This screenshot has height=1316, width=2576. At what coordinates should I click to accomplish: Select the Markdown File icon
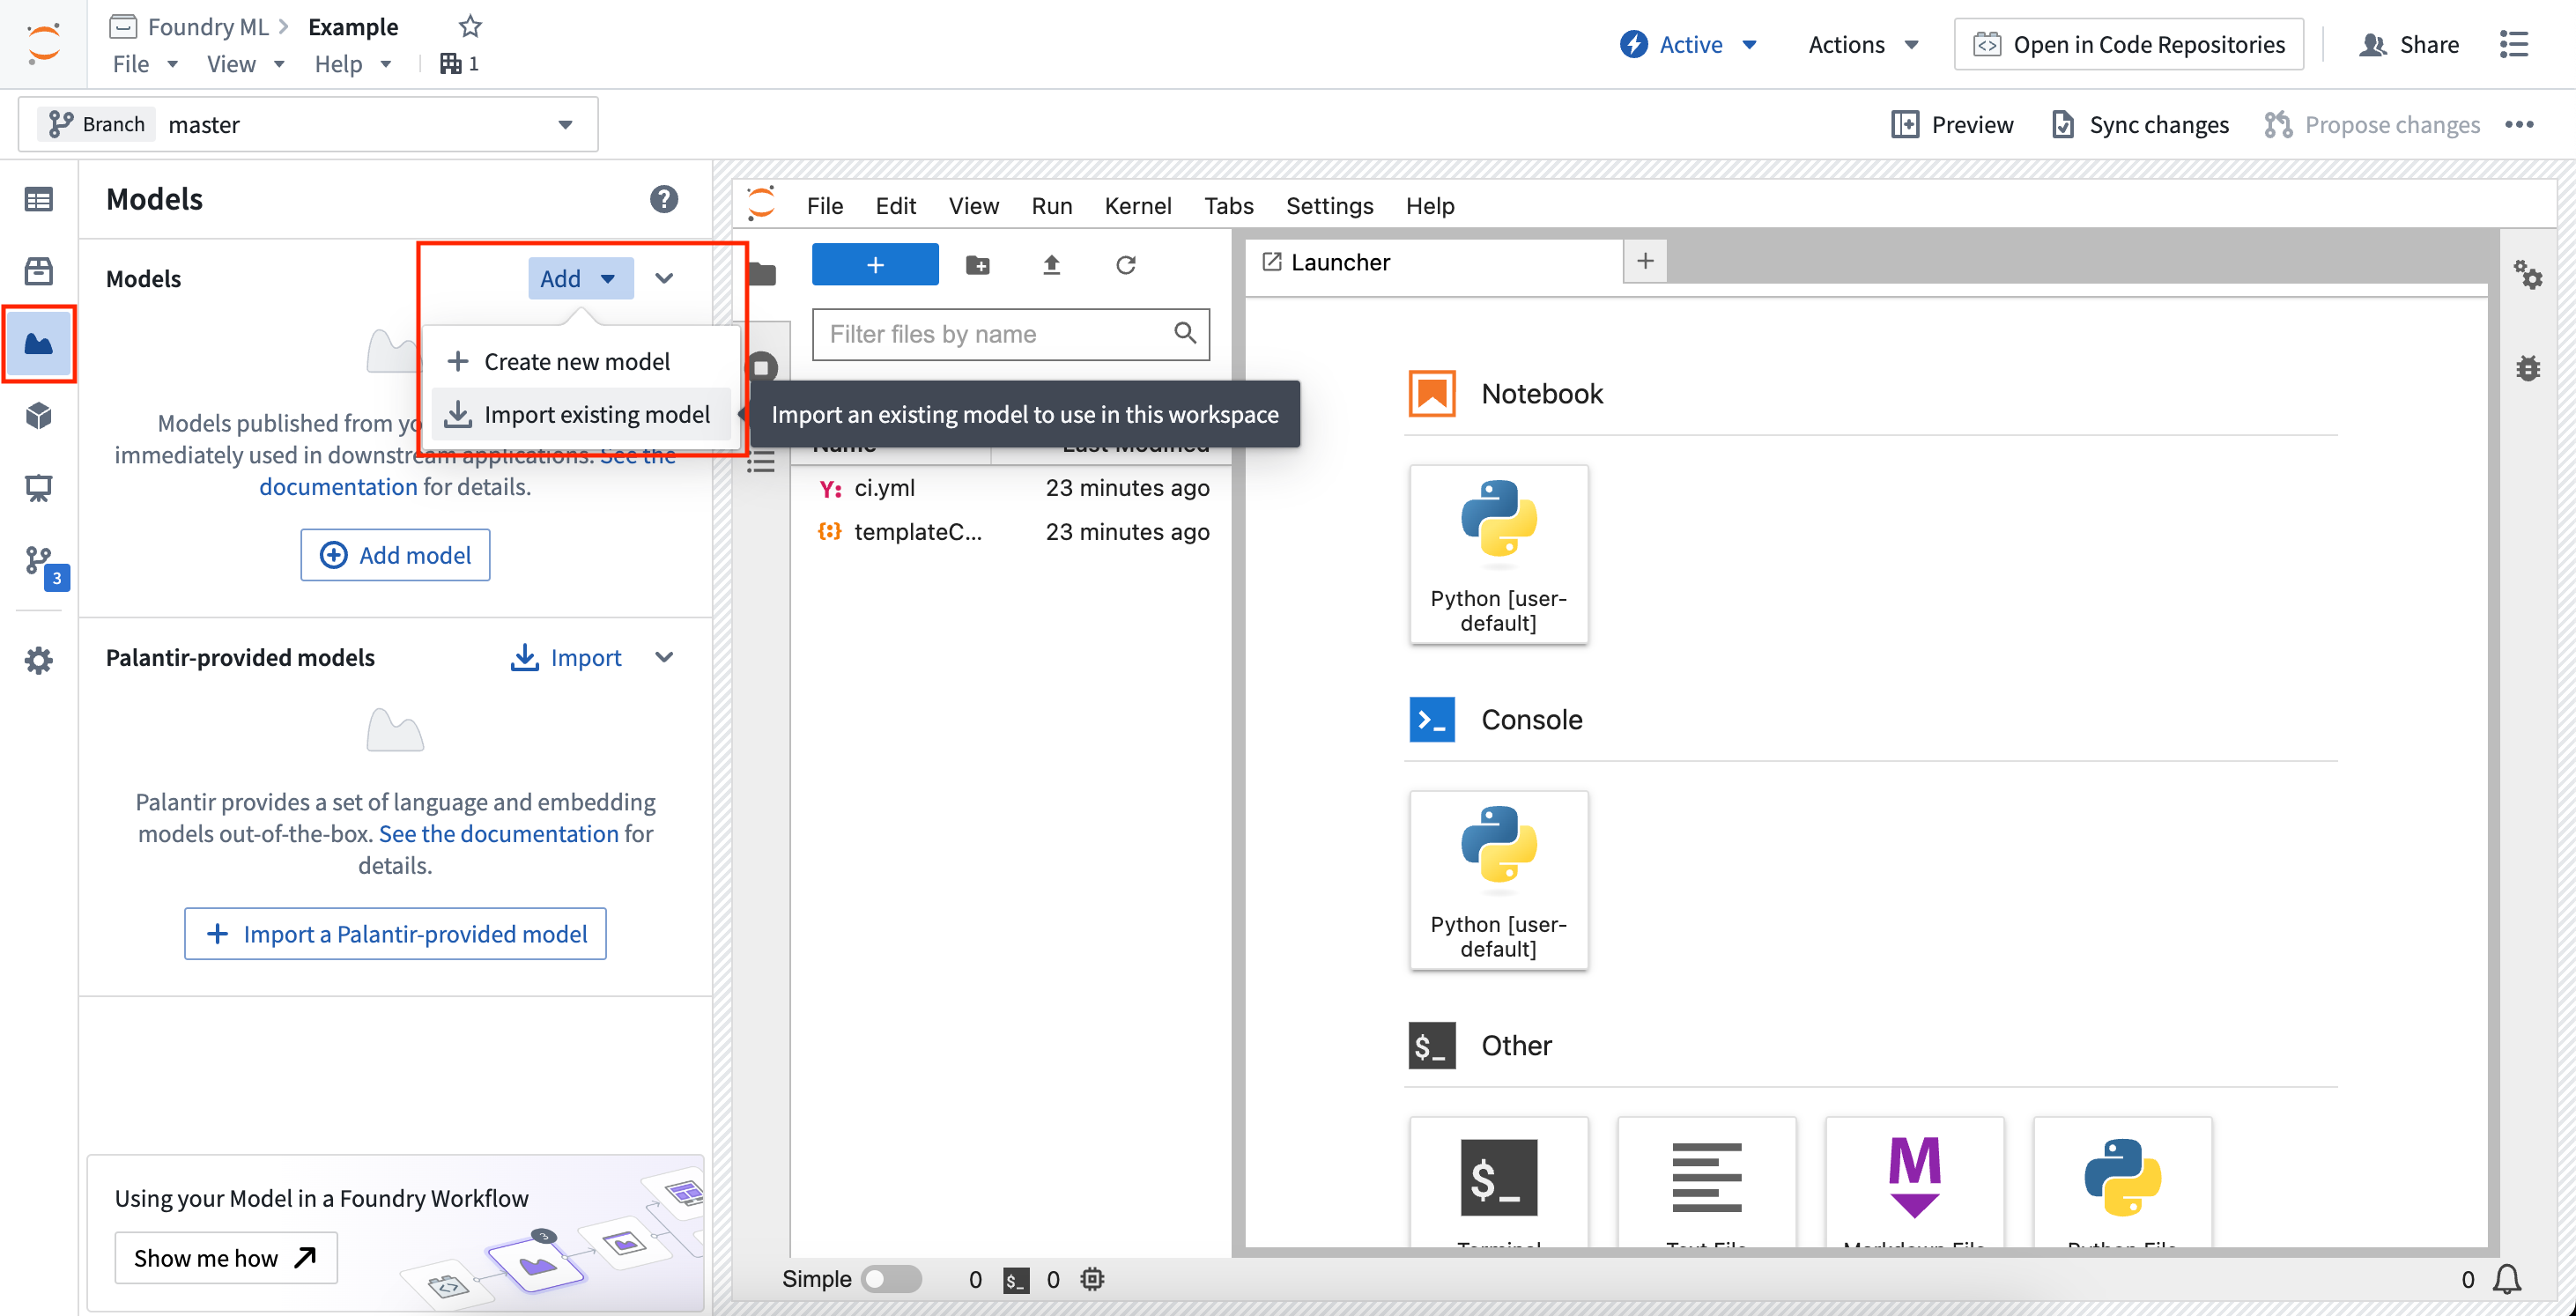pos(1913,1175)
